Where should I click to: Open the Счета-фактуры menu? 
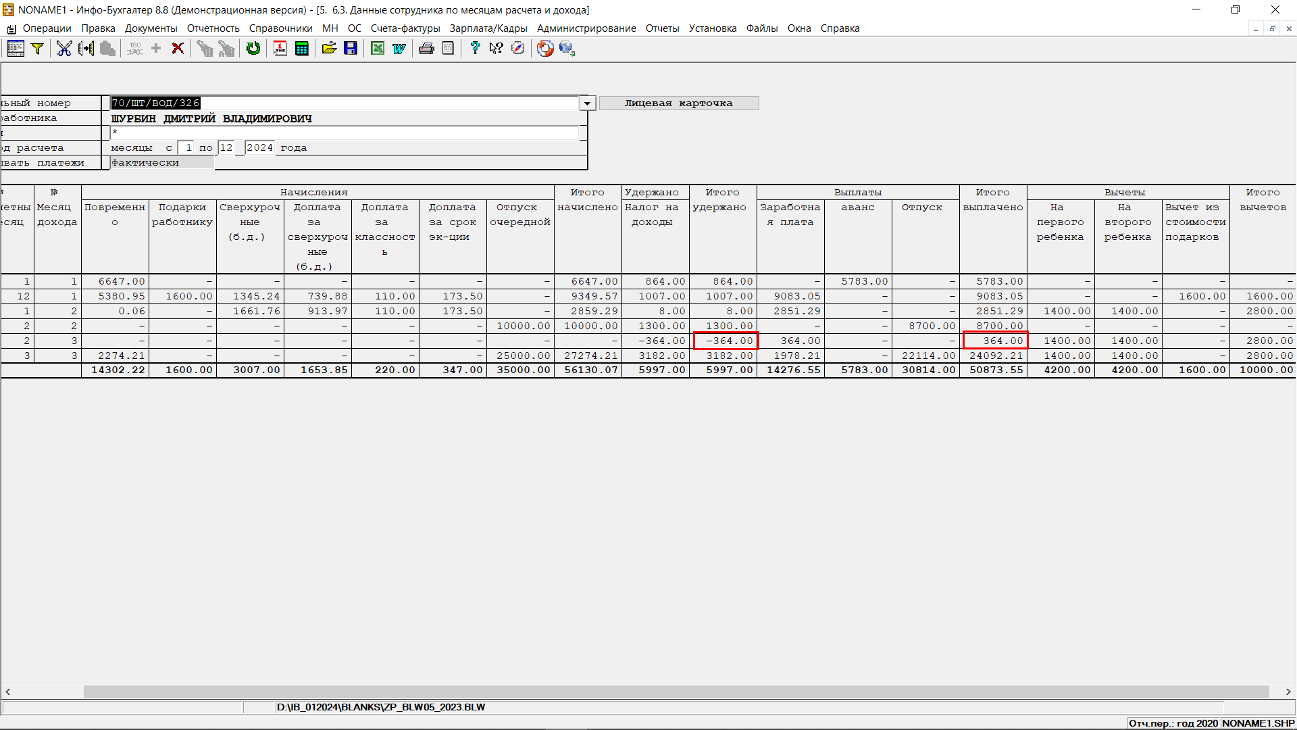point(405,28)
